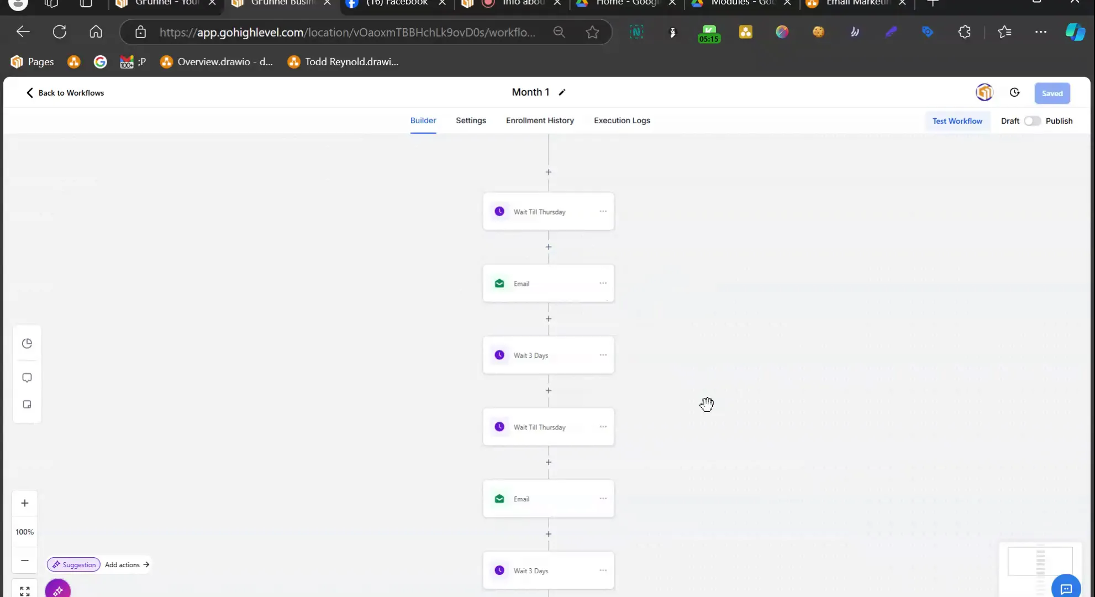Click the user avatar icon

(985, 92)
